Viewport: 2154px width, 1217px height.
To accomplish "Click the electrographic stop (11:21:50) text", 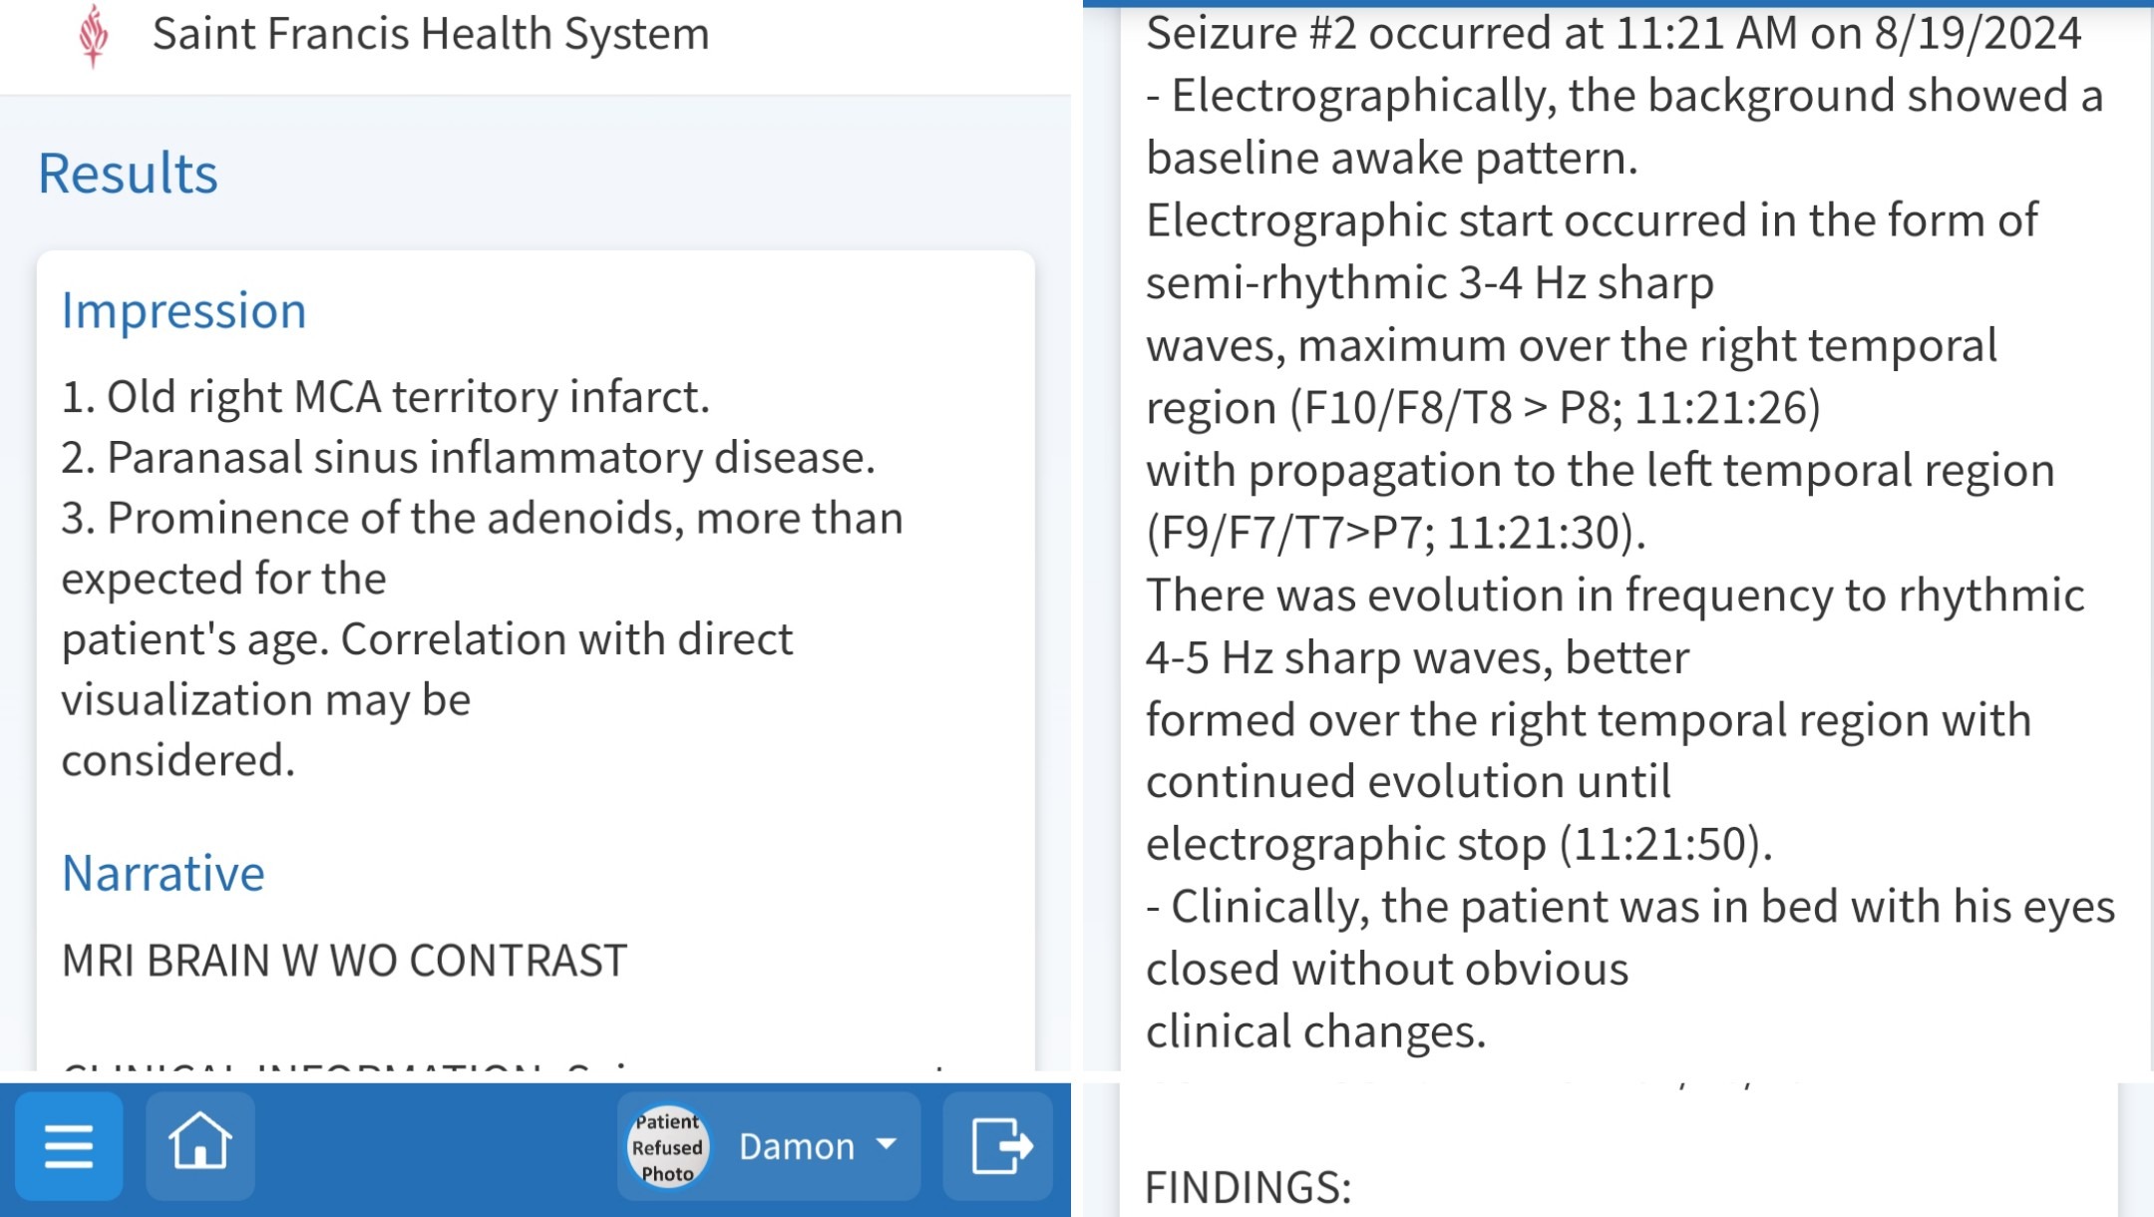I will click(x=1459, y=844).
